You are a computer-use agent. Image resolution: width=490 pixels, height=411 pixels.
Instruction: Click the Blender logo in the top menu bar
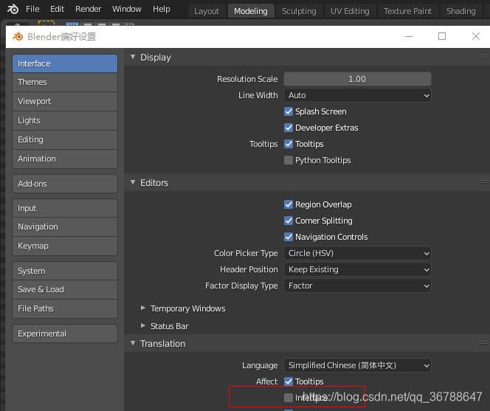[x=13, y=9]
